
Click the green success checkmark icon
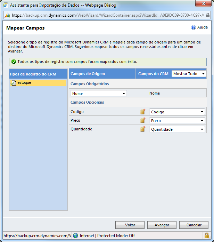(14, 62)
